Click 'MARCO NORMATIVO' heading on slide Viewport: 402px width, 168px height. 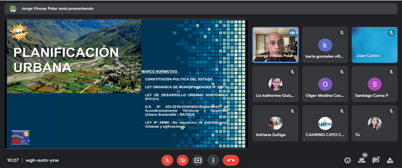click(x=159, y=71)
